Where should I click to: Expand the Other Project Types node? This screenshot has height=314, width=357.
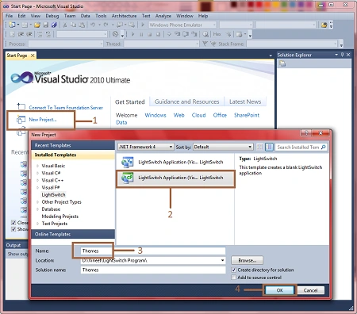click(x=37, y=202)
